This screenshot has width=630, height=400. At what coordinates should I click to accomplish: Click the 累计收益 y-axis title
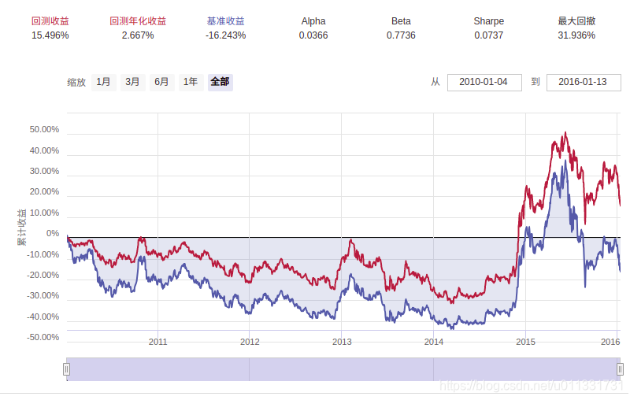pos(21,228)
